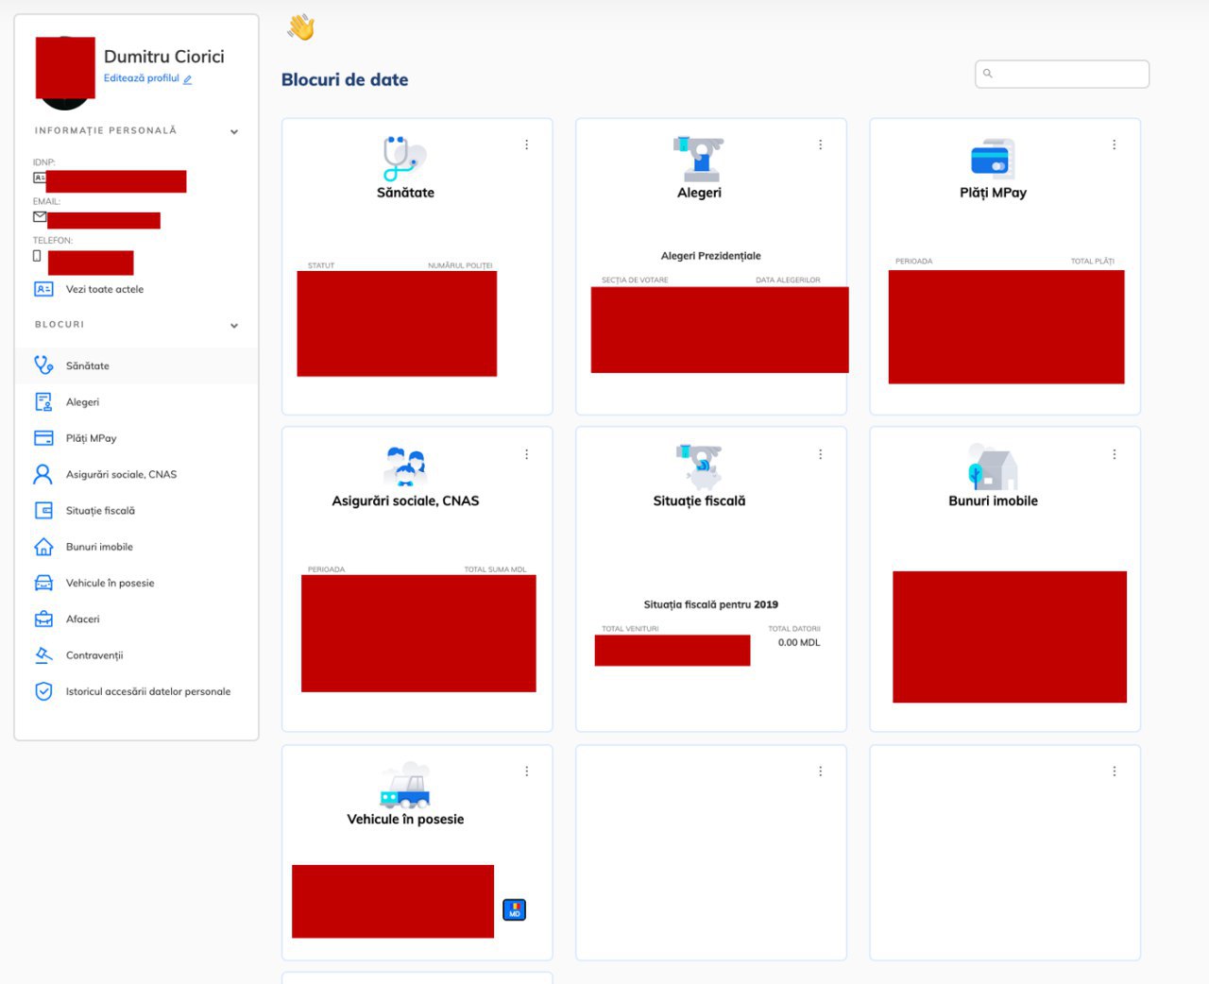Screen dimensions: 1209x984
Task: Click the Sănătate card stethoscope illustration
Action: pyautogui.click(x=404, y=158)
